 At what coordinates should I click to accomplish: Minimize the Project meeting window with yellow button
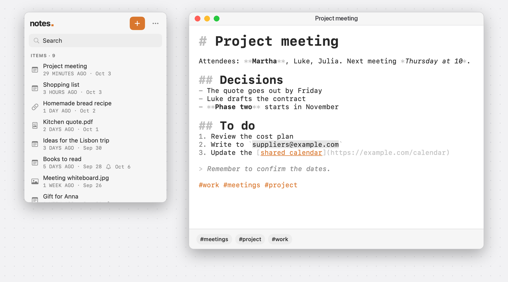pos(207,18)
